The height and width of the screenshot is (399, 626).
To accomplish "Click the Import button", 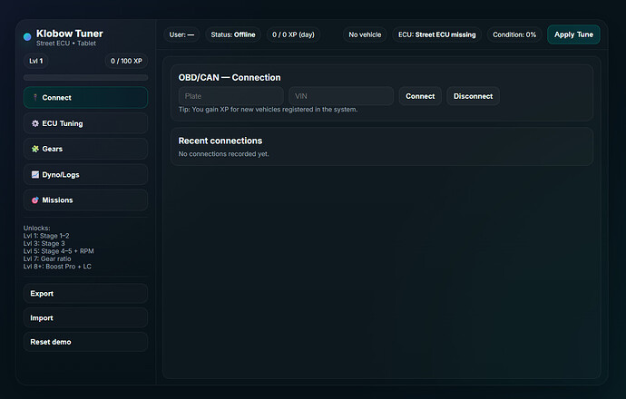I will 85,318.
